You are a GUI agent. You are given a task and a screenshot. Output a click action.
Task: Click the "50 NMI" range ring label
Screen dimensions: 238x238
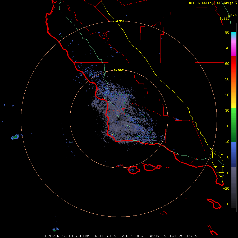(119, 70)
